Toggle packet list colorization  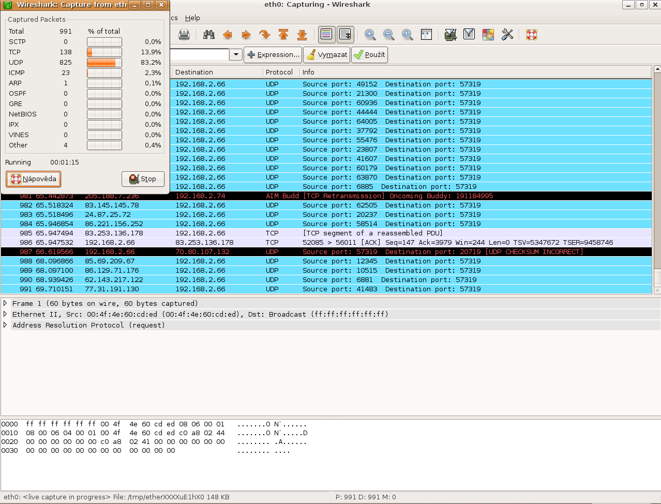point(326,35)
